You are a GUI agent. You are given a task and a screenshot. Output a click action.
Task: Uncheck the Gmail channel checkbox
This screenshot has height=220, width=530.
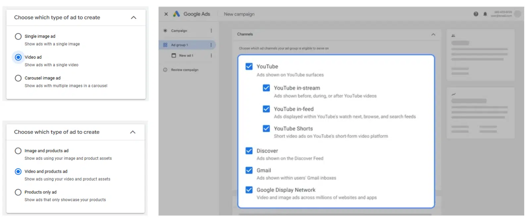point(249,170)
